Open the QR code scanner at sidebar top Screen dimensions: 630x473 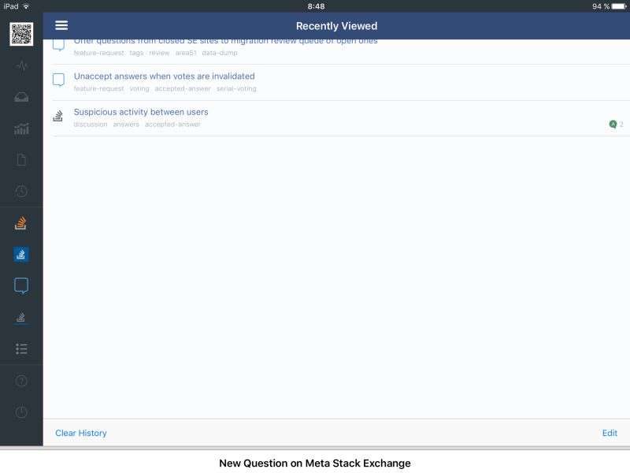click(21, 35)
